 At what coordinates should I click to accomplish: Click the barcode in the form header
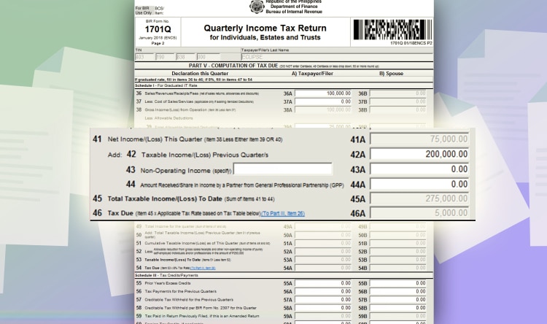392,29
